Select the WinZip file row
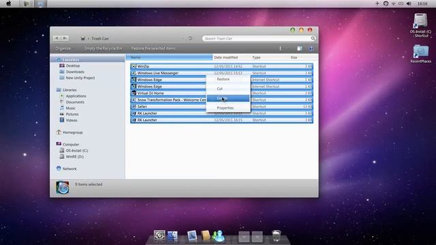The height and width of the screenshot is (245, 436). click(221, 67)
